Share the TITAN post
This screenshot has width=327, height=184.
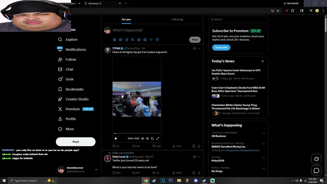(199, 146)
